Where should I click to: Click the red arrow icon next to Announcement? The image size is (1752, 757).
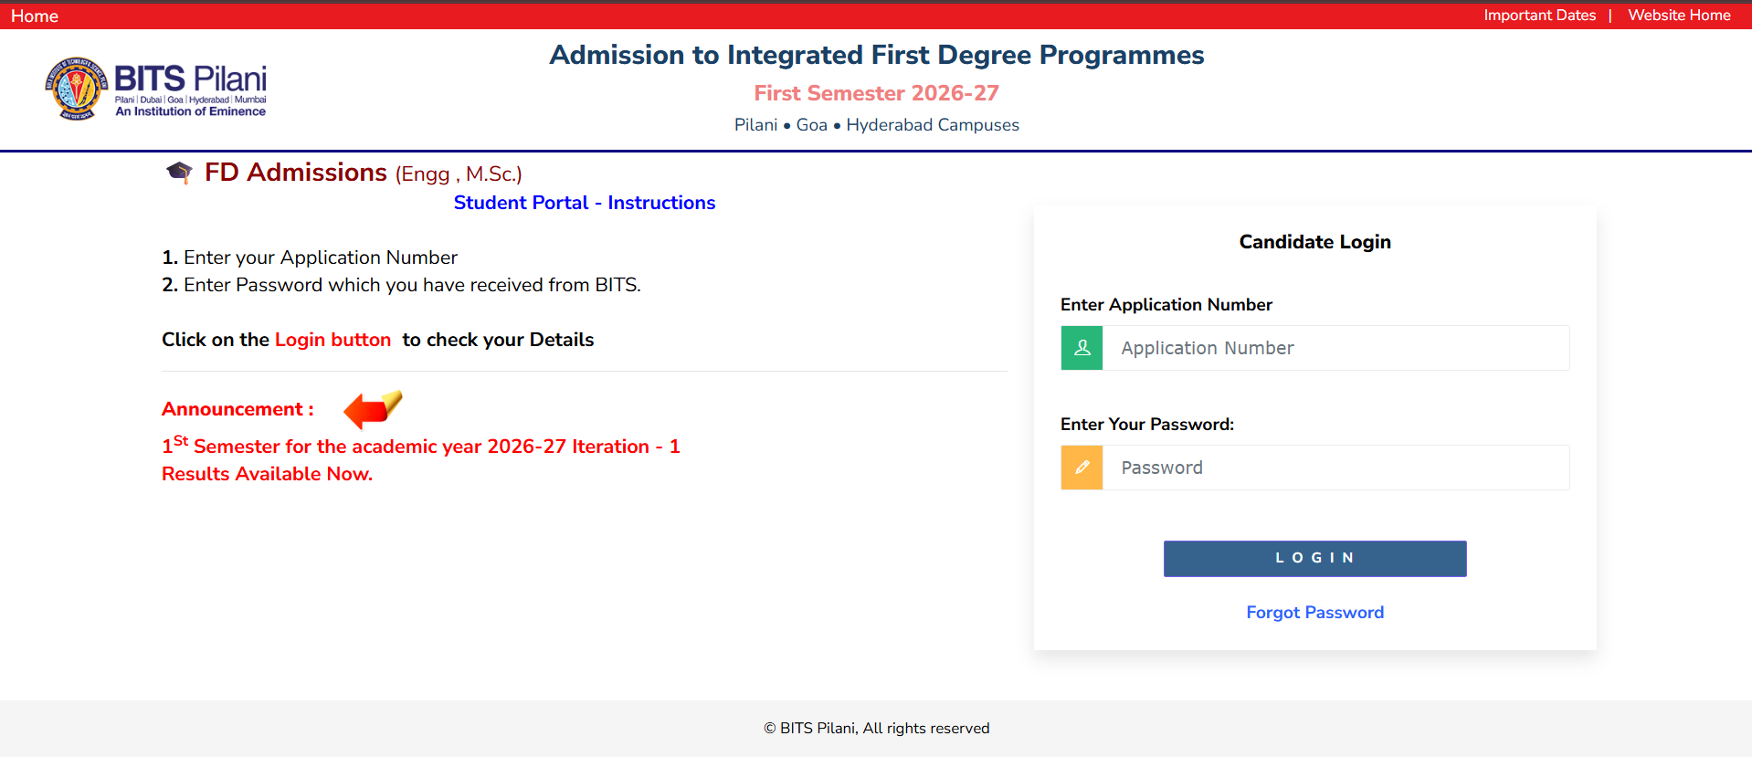373,409
